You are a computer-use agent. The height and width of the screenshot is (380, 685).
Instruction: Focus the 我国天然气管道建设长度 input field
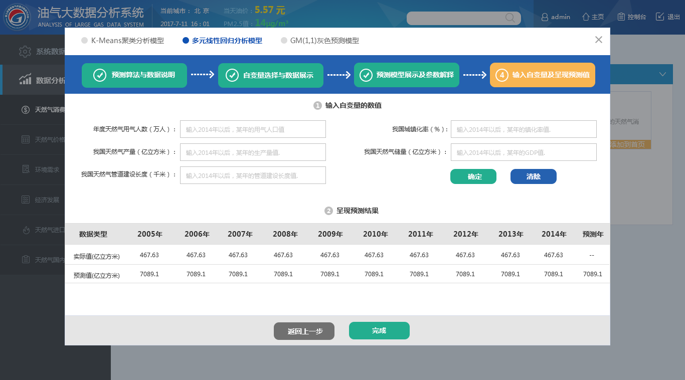(253, 175)
